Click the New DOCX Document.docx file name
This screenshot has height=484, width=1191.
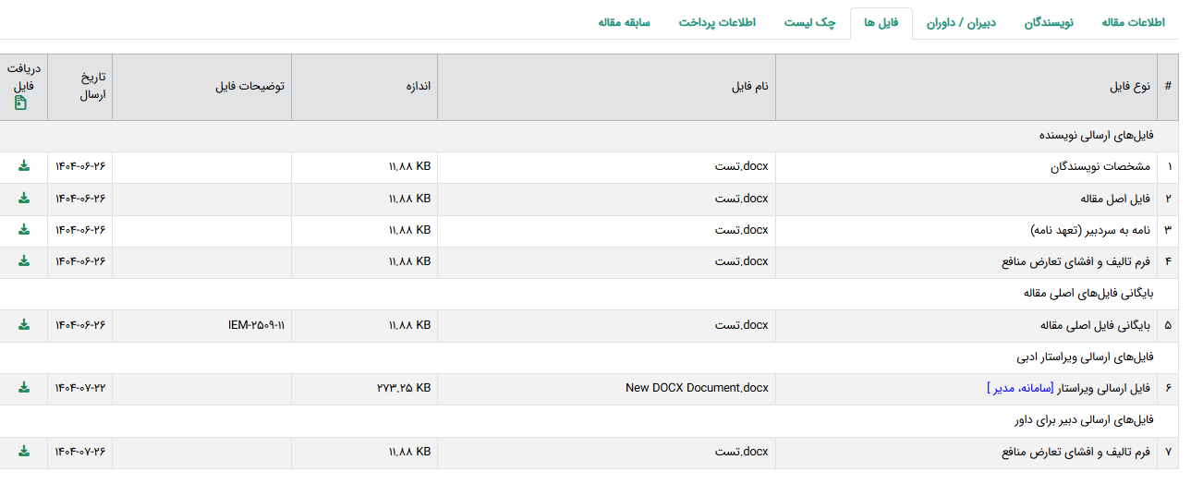697,388
